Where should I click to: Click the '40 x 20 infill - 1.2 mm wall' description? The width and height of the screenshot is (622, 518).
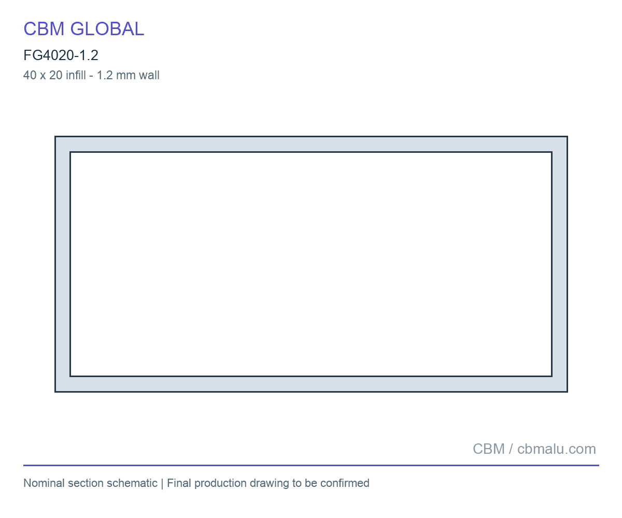(91, 75)
